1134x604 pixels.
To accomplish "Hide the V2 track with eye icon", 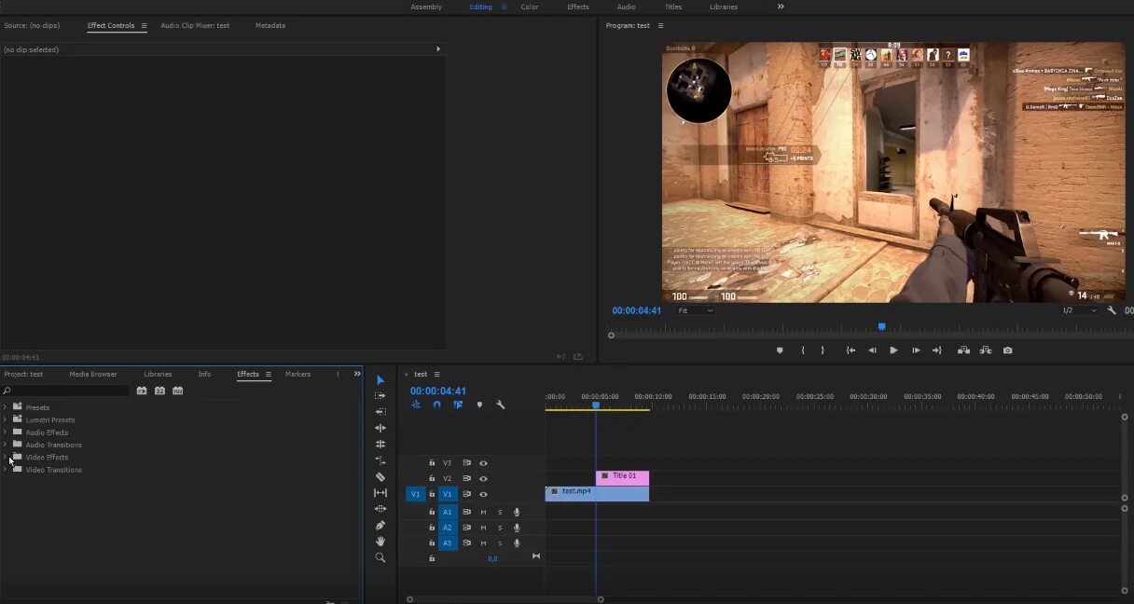I will click(x=483, y=479).
